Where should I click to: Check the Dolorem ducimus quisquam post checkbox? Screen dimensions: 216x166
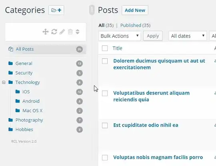105,61
